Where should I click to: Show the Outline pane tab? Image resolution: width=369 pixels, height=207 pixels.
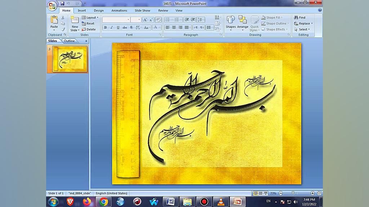[x=69, y=41]
